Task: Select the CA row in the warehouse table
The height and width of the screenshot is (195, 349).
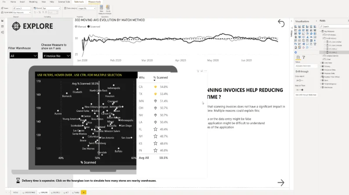Action: (154, 87)
